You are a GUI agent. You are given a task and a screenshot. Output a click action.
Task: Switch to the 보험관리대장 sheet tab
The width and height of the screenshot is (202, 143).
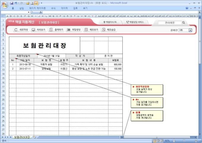(22, 137)
